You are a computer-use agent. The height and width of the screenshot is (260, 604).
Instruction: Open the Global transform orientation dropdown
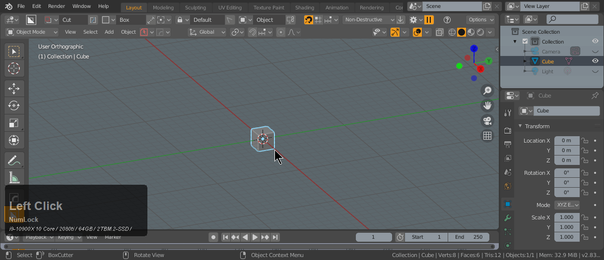[x=207, y=32]
